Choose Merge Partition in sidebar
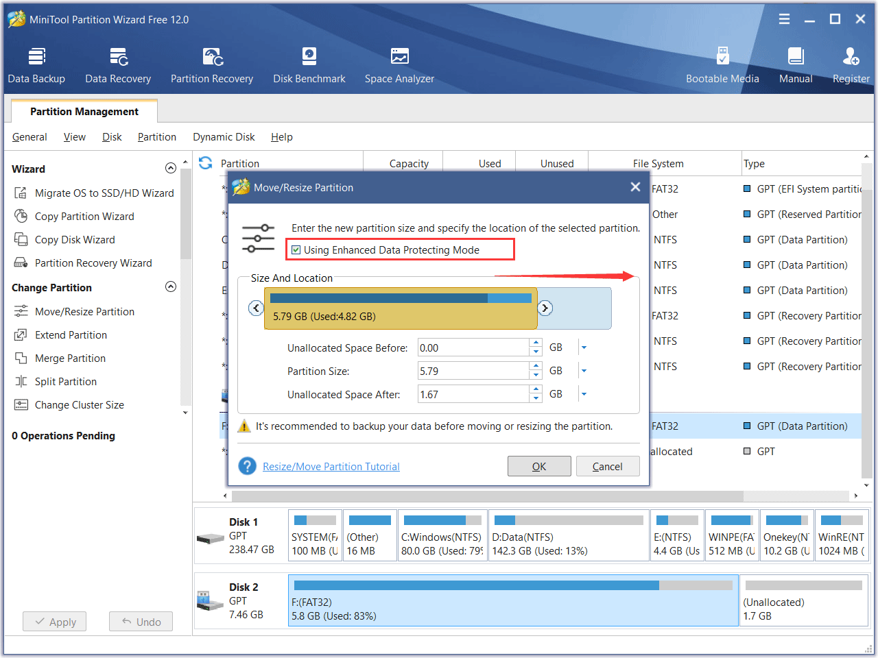878x658 pixels. (70, 358)
